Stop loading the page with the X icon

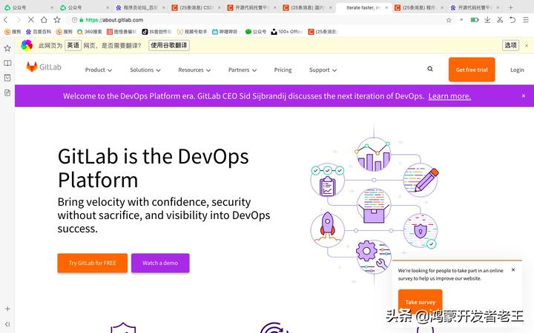[x=30, y=20]
